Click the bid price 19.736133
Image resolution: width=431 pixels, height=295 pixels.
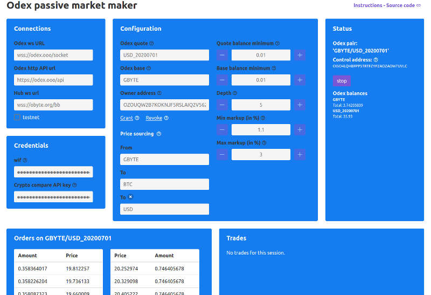pos(78,281)
